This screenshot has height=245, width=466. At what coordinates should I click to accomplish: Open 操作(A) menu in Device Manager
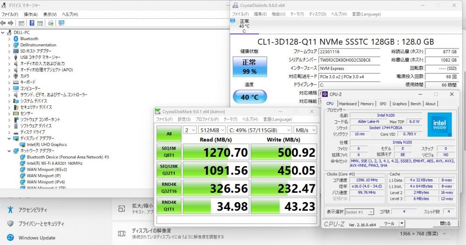pos(31,14)
